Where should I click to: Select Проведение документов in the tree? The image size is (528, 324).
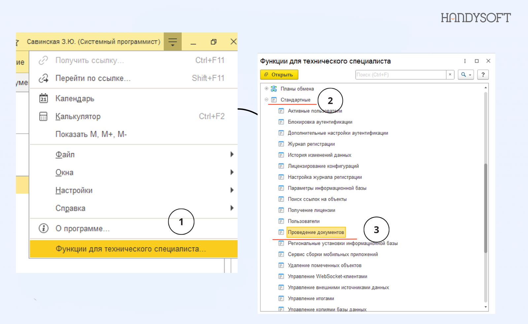[316, 232]
